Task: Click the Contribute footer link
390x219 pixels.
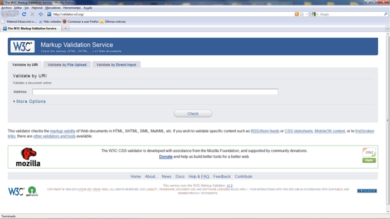Action: [x=243, y=176]
